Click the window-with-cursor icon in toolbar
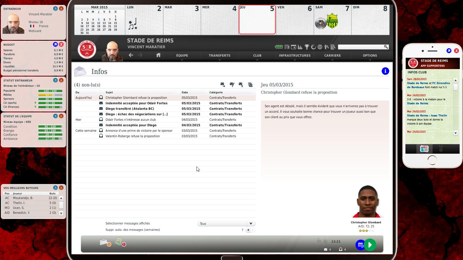The height and width of the screenshot is (260, 463). 293,47
